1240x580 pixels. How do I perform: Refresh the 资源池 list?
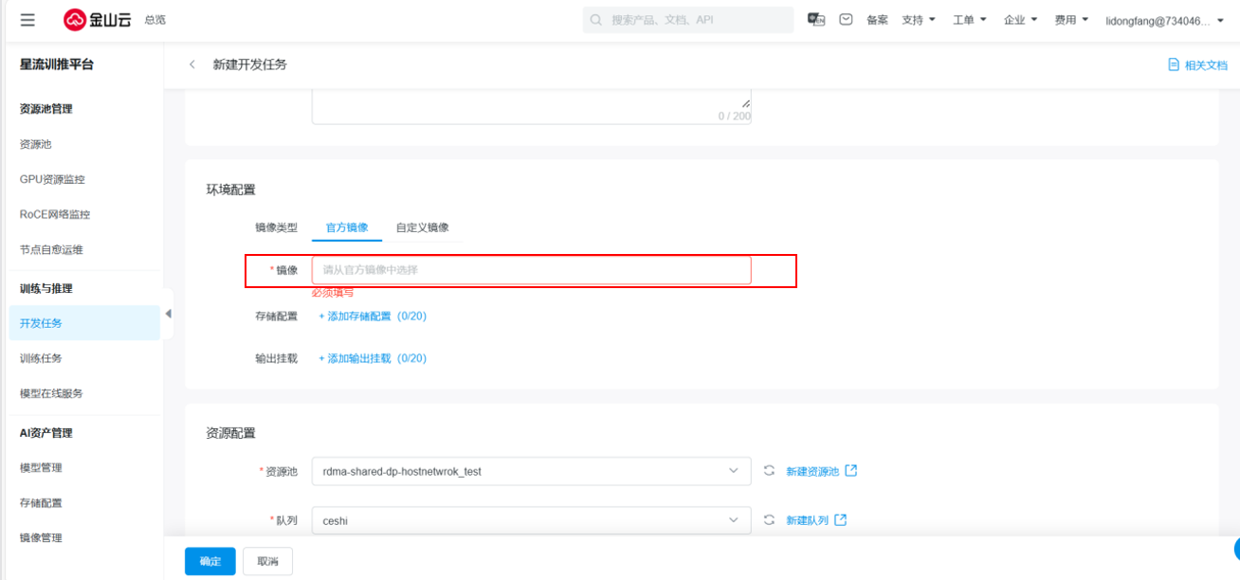[769, 471]
